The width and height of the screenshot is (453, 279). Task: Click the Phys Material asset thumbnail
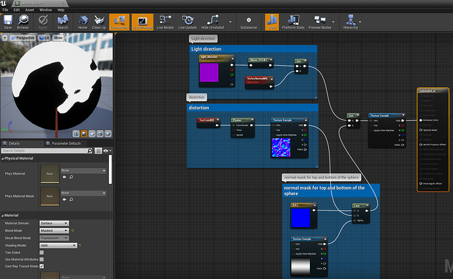(x=50, y=173)
